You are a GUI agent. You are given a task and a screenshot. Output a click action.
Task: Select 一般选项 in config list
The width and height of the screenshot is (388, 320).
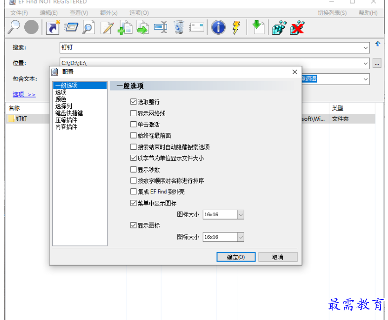(x=80, y=86)
